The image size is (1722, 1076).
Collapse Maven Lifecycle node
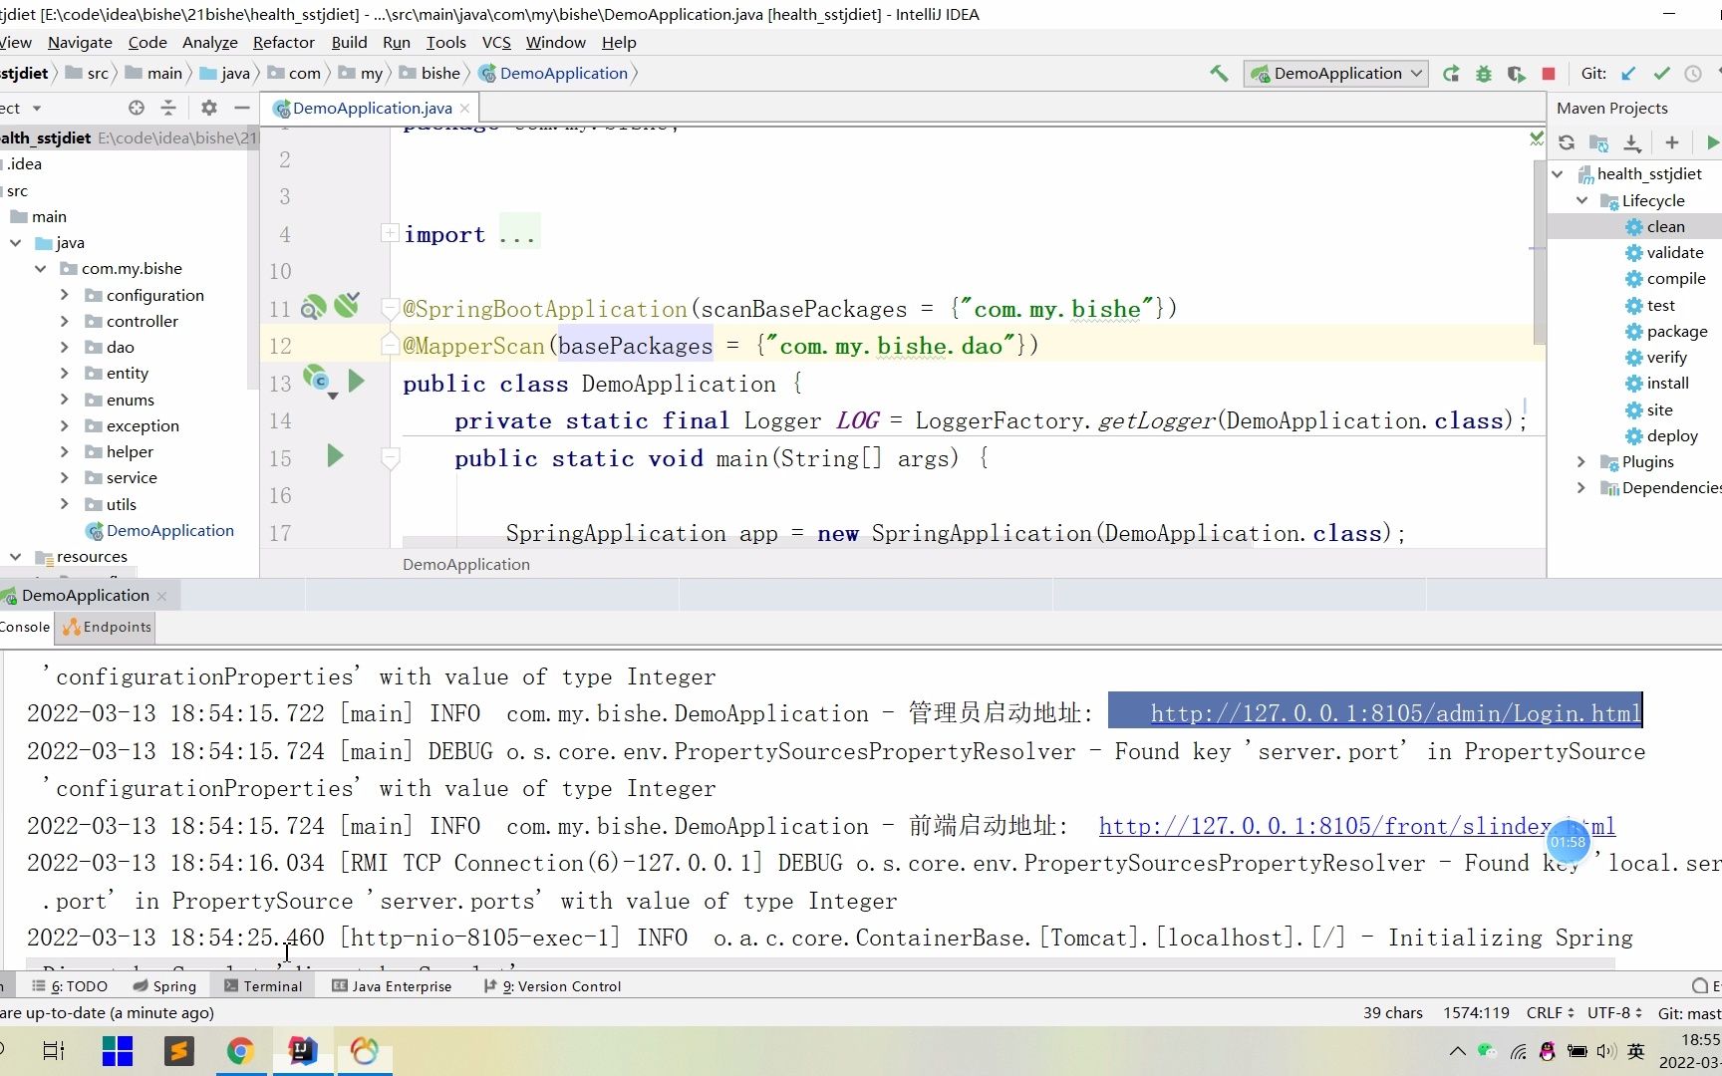[1581, 200]
